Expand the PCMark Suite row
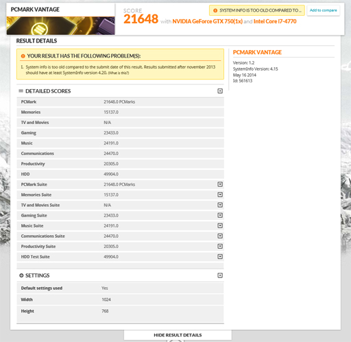The height and width of the screenshot is (342, 351). tap(220, 184)
